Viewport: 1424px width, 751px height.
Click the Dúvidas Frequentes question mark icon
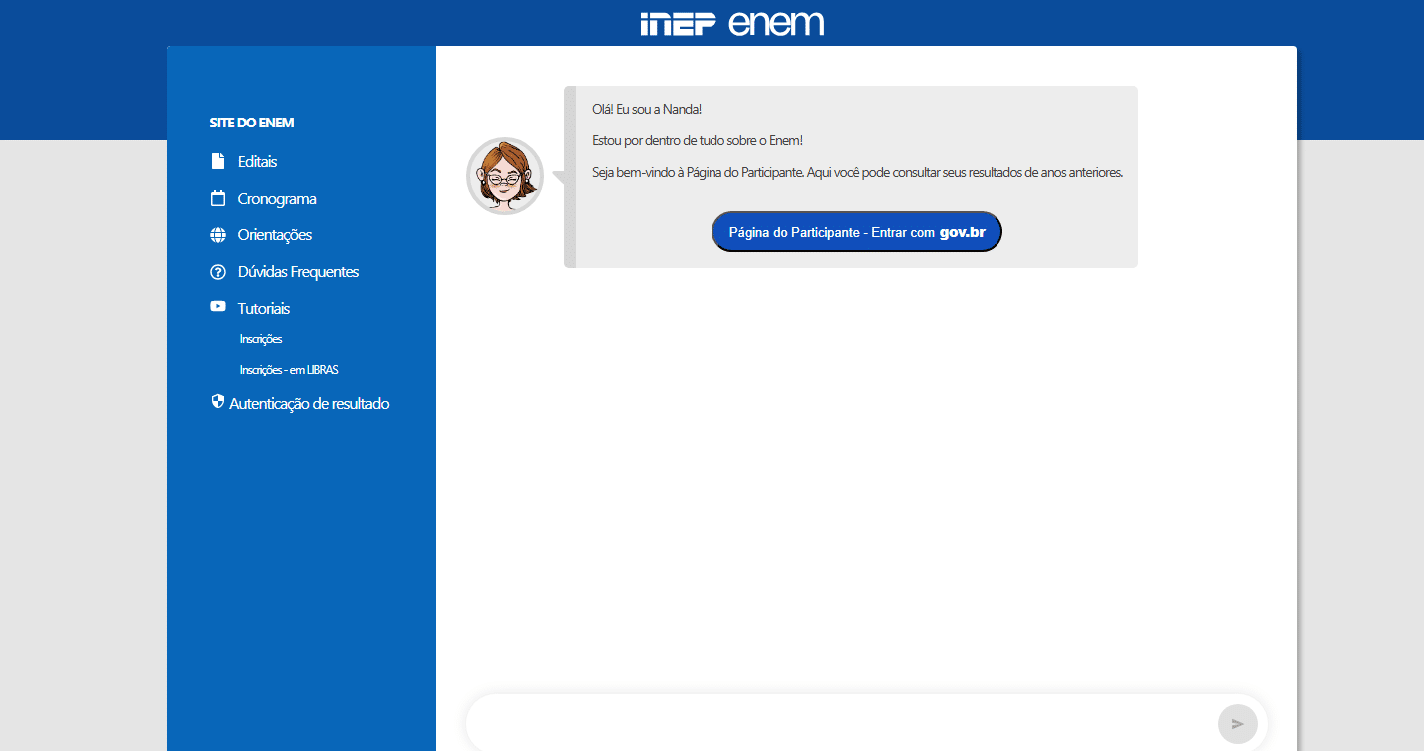click(x=218, y=272)
